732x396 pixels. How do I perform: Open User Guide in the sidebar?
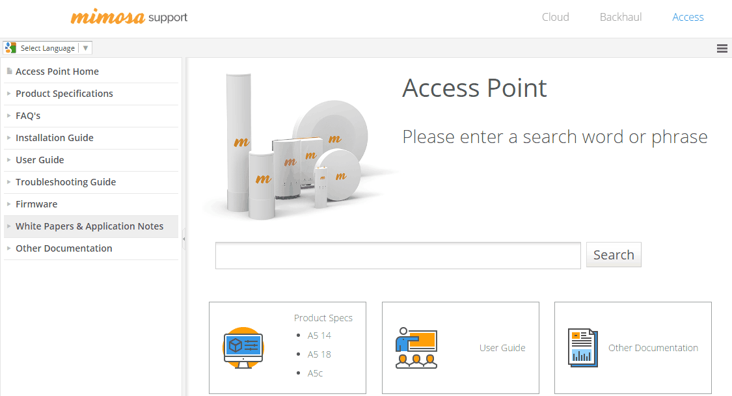pos(40,160)
